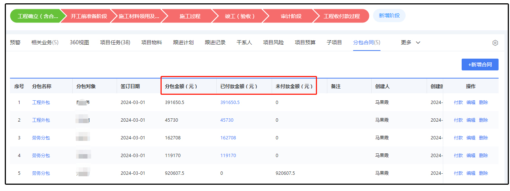Click the settings gear icon at tab row
Screen dimensions: 510x191
(x=495, y=43)
